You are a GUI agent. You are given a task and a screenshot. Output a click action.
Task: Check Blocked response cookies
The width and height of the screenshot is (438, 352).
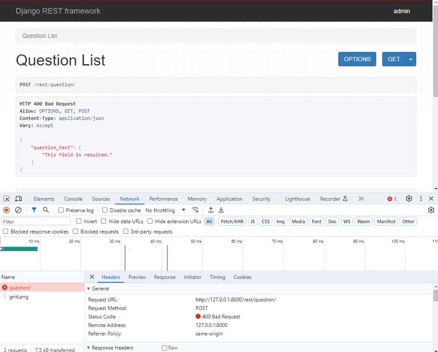point(6,231)
